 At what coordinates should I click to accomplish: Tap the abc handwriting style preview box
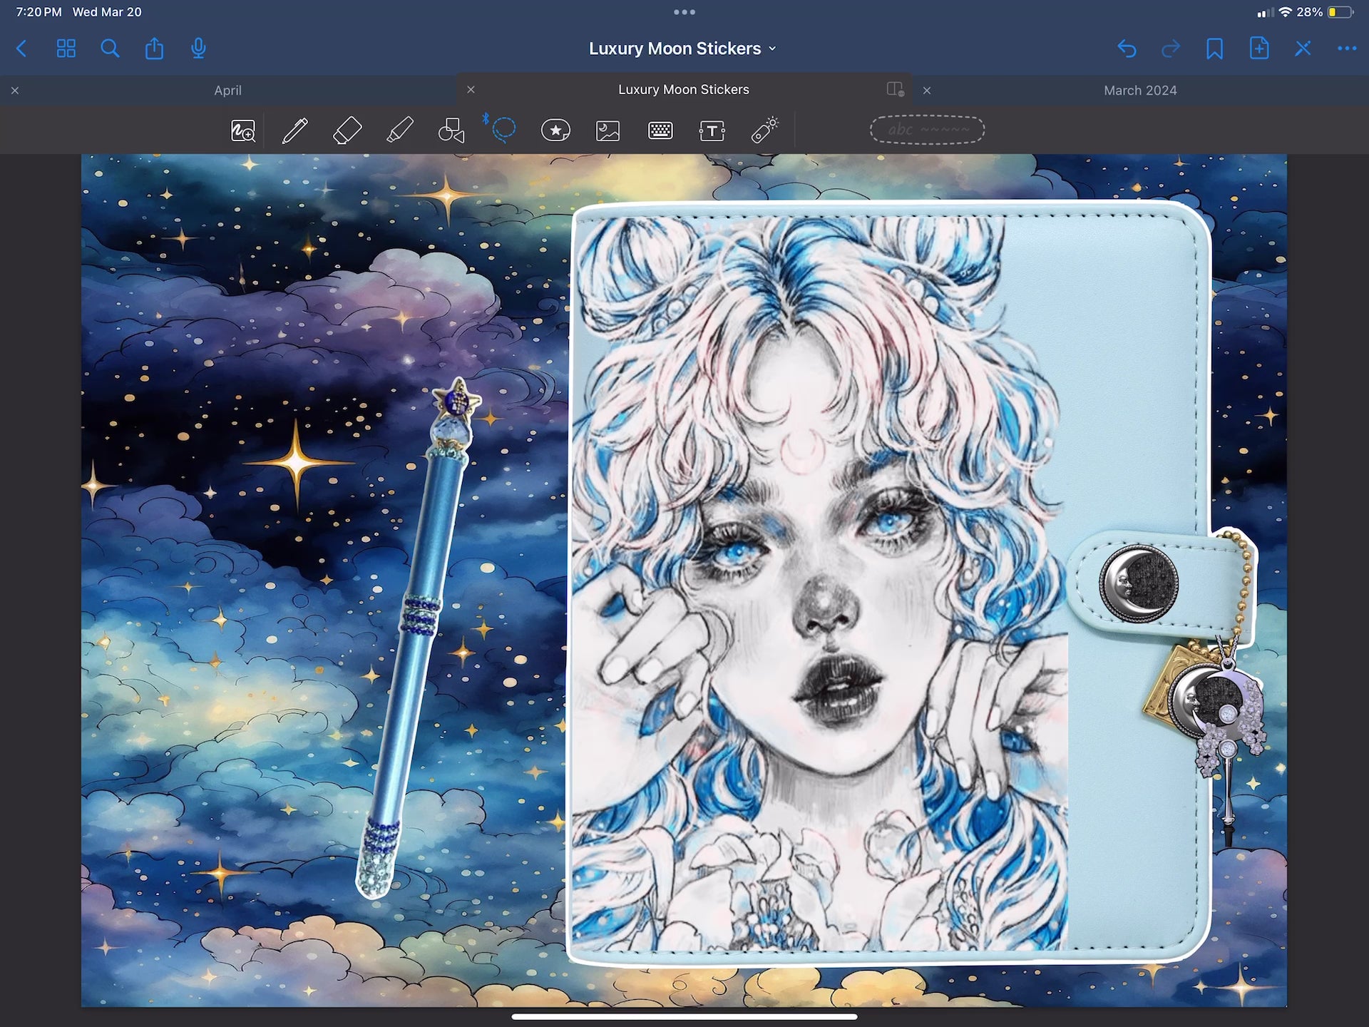(927, 130)
